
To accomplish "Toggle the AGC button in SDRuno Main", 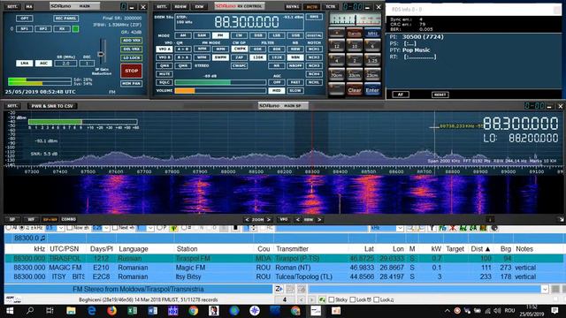I will (43, 63).
